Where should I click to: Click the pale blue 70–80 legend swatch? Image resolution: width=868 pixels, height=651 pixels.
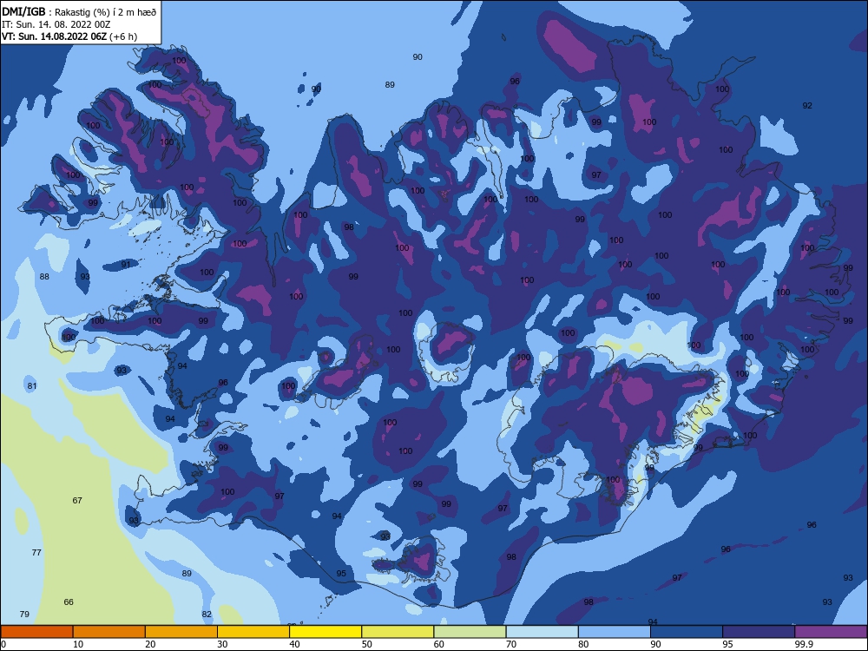(x=542, y=632)
